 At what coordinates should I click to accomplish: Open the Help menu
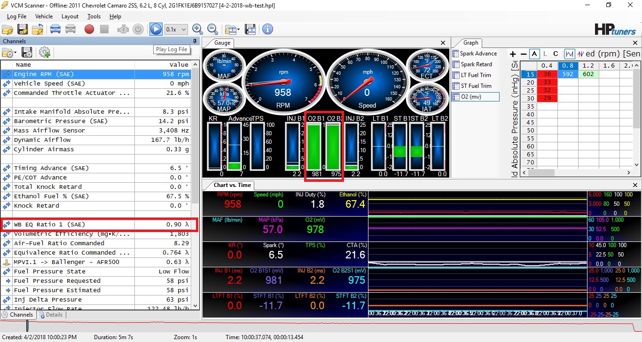[x=115, y=16]
